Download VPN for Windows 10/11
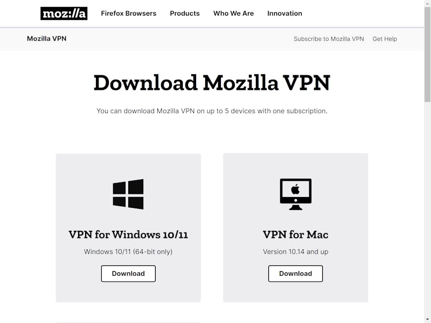Image resolution: width=431 pixels, height=323 pixels. pyautogui.click(x=128, y=273)
